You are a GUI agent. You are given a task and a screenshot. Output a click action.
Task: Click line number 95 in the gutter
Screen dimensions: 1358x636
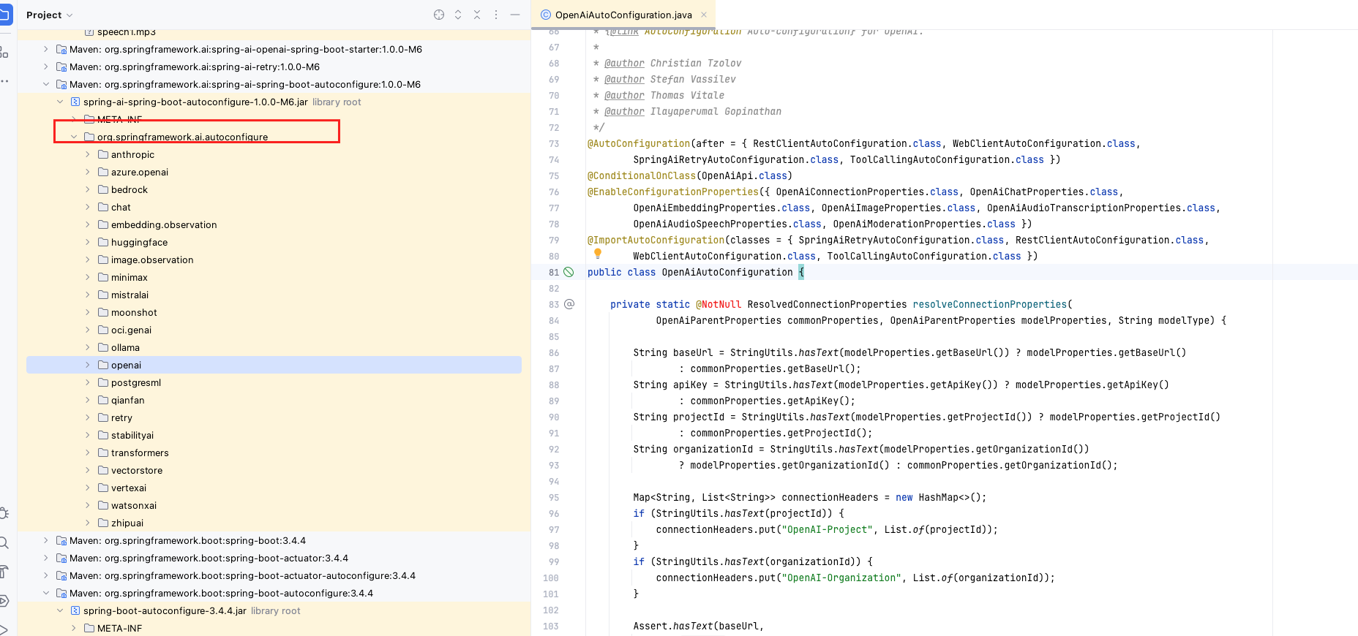(554, 498)
